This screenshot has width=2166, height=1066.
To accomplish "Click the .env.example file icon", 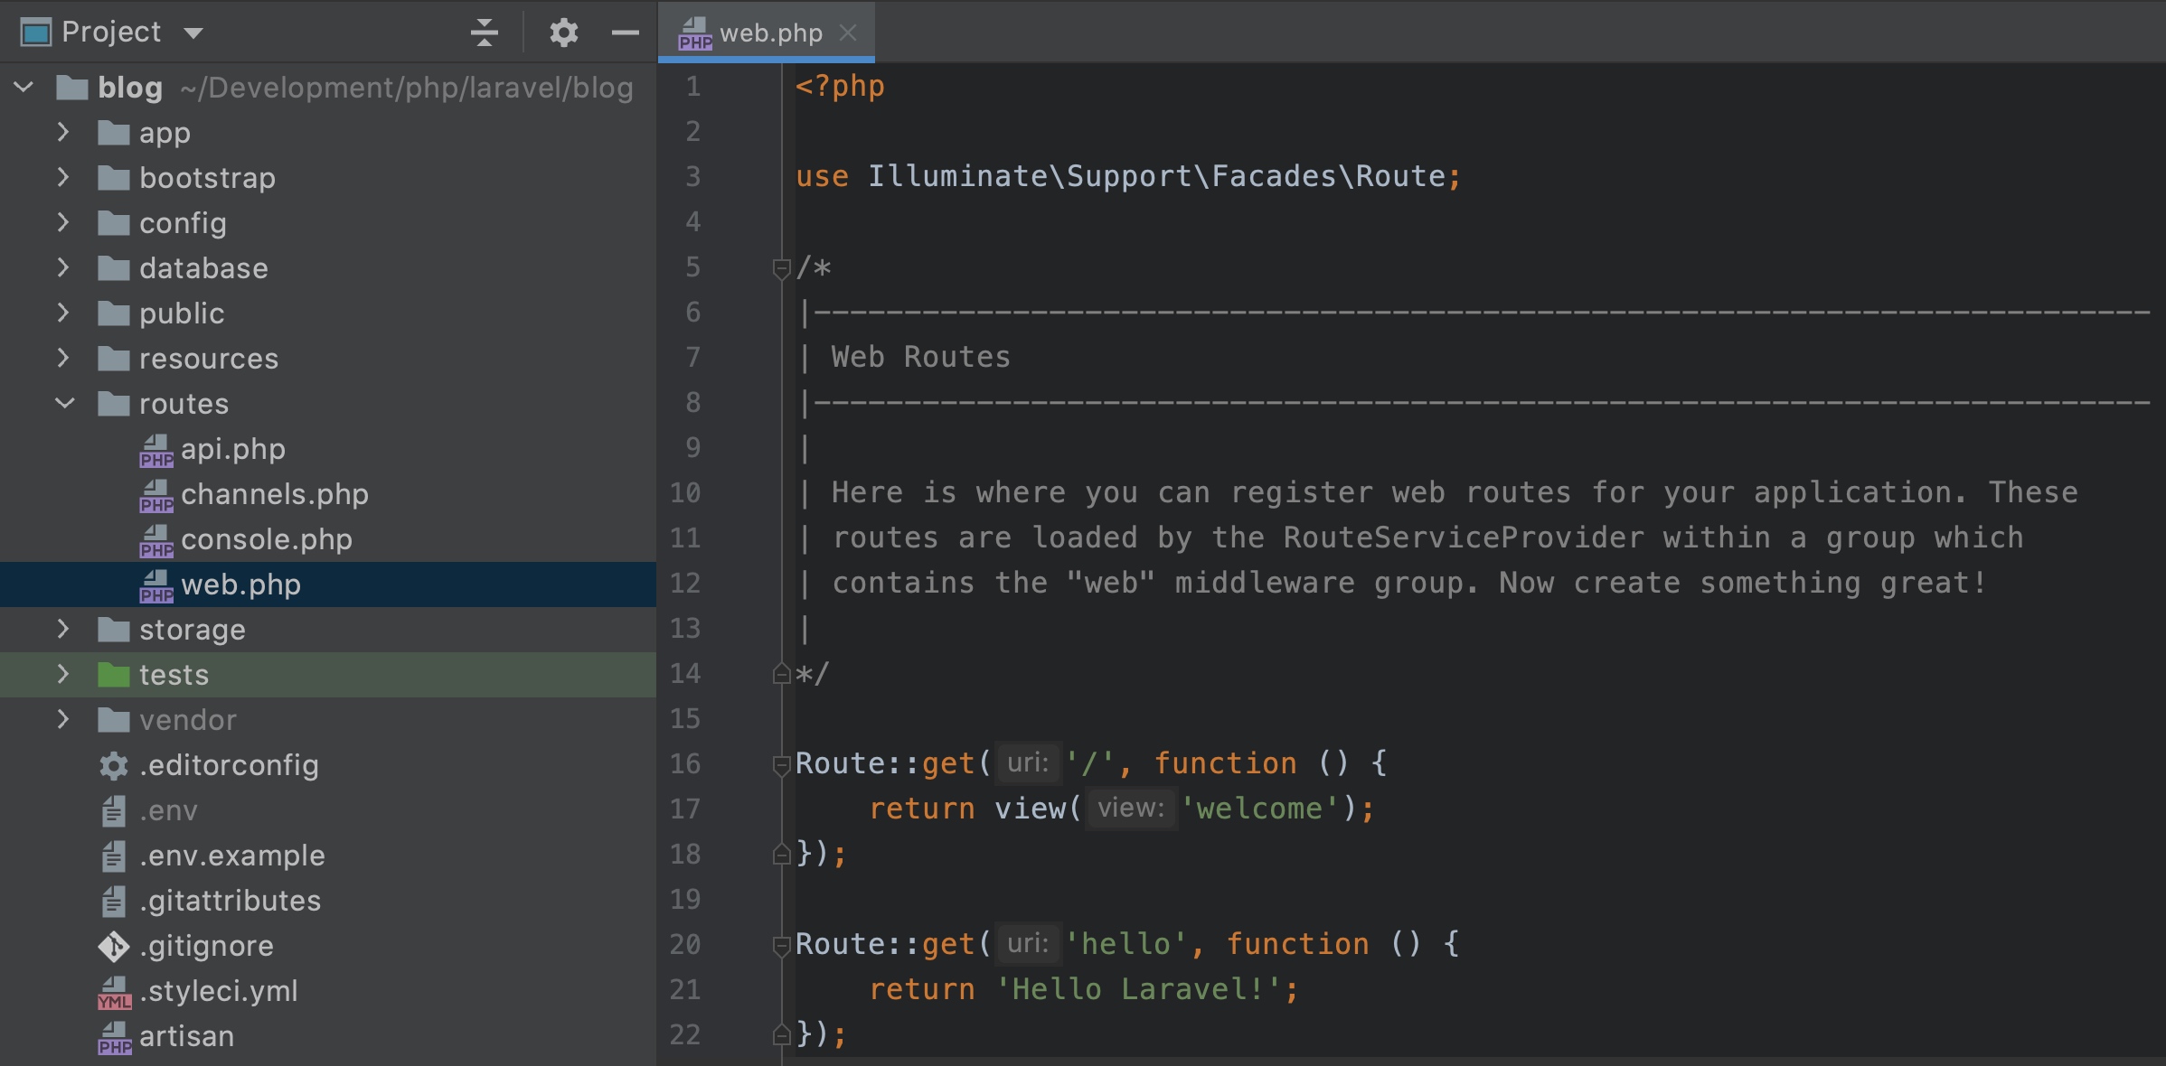I will click(x=114, y=856).
